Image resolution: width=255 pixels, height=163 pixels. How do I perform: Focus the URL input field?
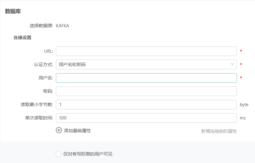click(x=146, y=51)
